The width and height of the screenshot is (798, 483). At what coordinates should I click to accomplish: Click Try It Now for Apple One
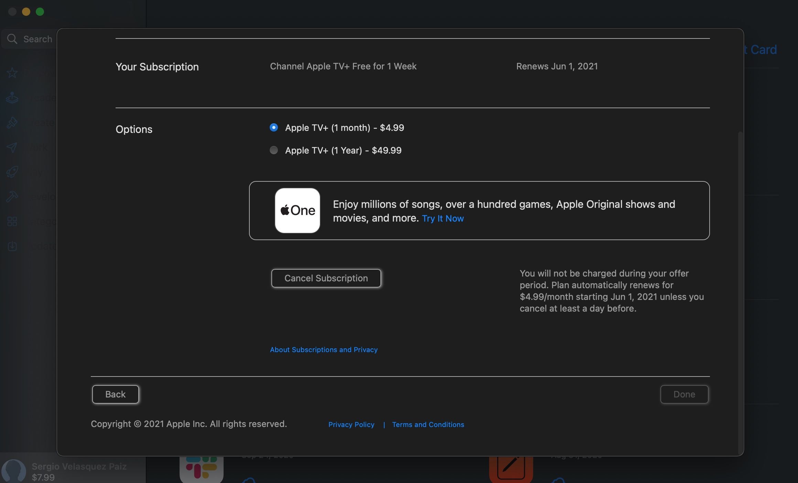[x=443, y=218]
